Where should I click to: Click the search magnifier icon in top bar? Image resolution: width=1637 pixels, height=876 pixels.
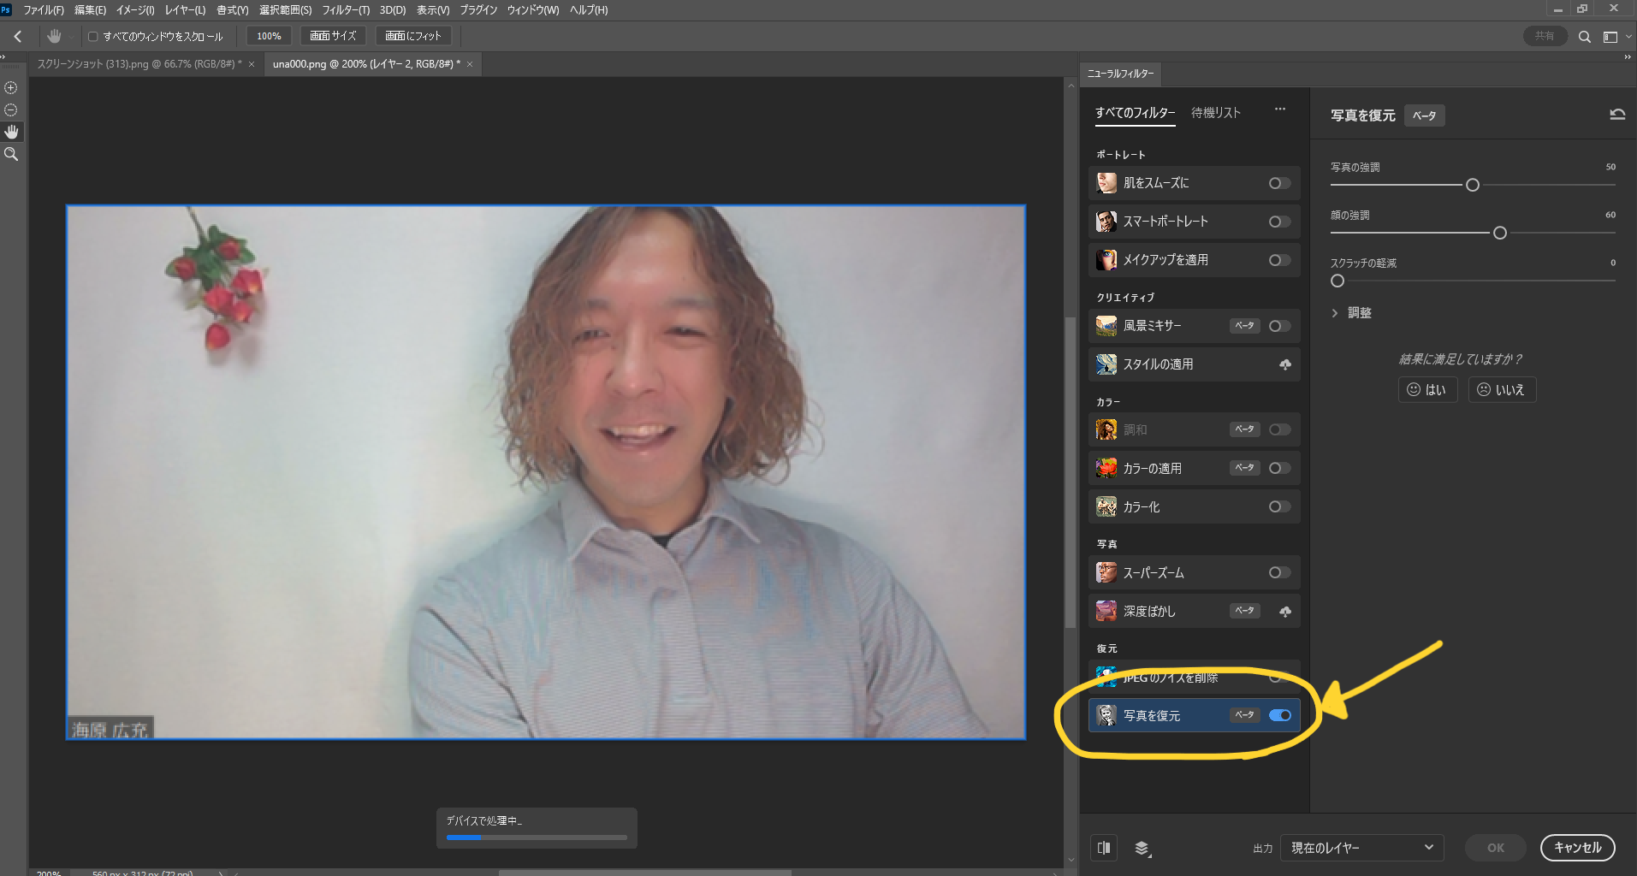pyautogui.click(x=1584, y=37)
